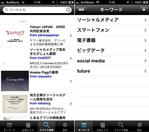
Task: Select the キーワード tab in right screen
Action: pyautogui.click(x=84, y=127)
